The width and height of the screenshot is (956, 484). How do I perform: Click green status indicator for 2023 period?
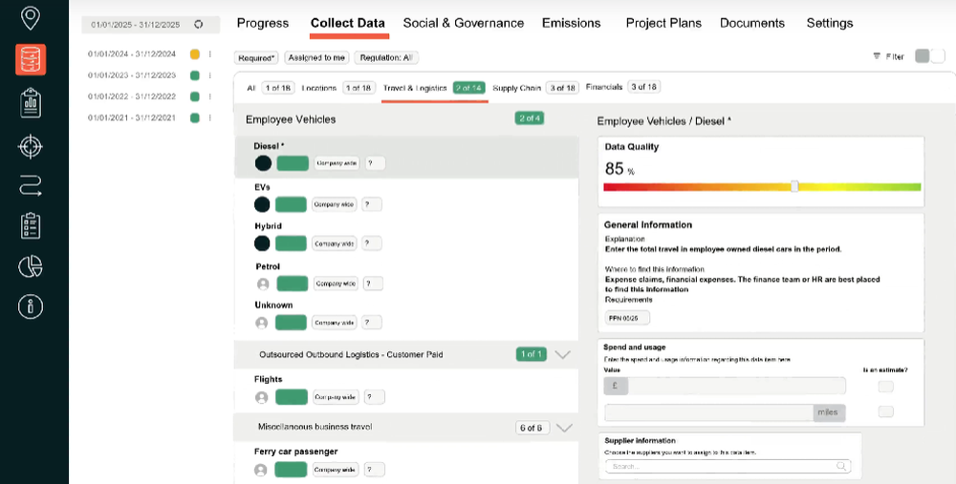click(194, 75)
